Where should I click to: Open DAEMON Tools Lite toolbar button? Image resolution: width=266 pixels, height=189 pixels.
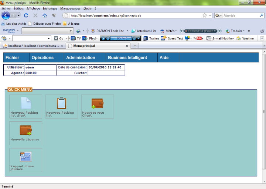(x=108, y=31)
